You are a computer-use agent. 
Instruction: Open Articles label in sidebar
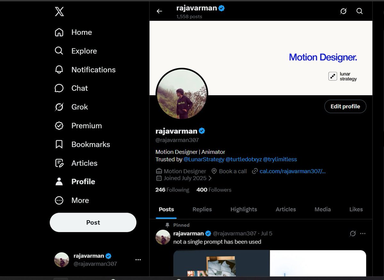pos(84,163)
